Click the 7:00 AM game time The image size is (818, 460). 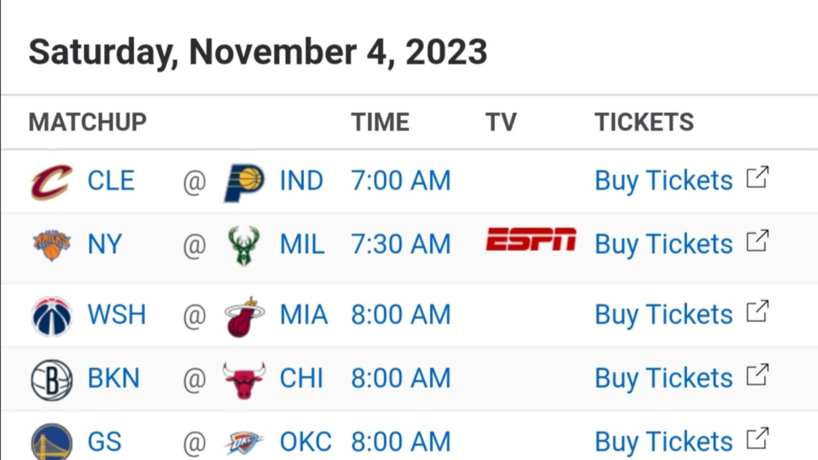pos(400,181)
